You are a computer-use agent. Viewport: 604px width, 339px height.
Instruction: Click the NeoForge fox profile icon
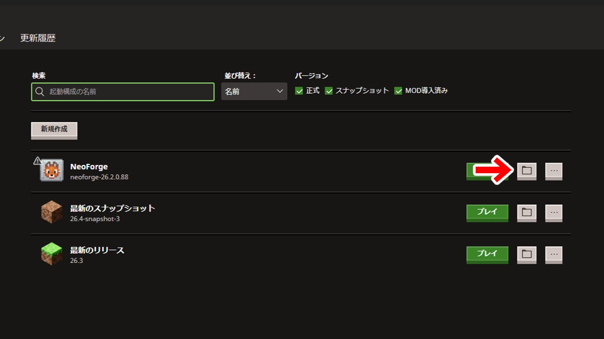(x=51, y=170)
